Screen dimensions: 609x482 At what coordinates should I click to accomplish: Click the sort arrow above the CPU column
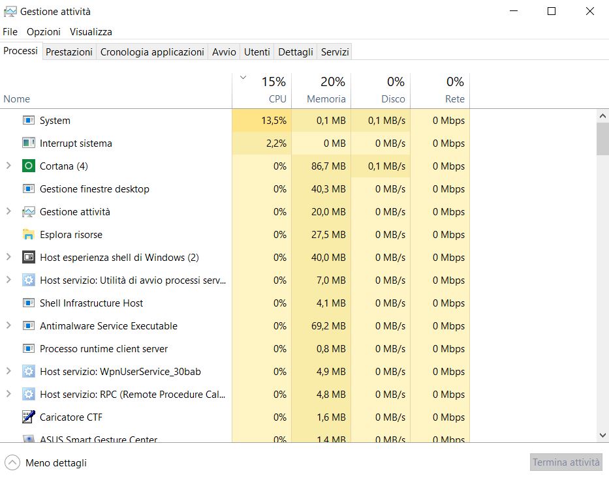(243, 78)
